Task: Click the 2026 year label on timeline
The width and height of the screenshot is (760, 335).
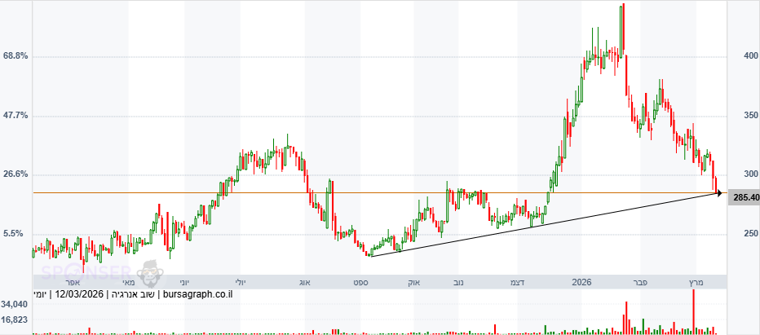Action: [x=581, y=282]
